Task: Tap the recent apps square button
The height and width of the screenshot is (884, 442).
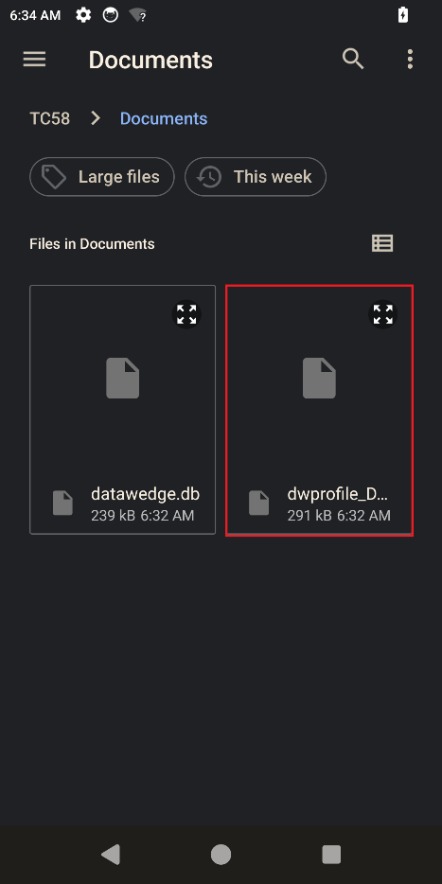Action: coord(331,855)
